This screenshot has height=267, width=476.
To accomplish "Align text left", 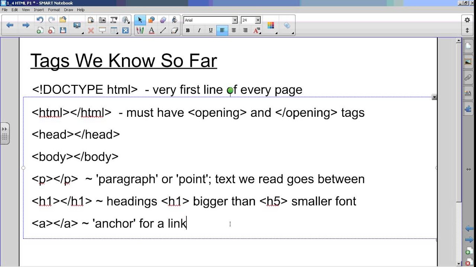I will click(x=222, y=30).
